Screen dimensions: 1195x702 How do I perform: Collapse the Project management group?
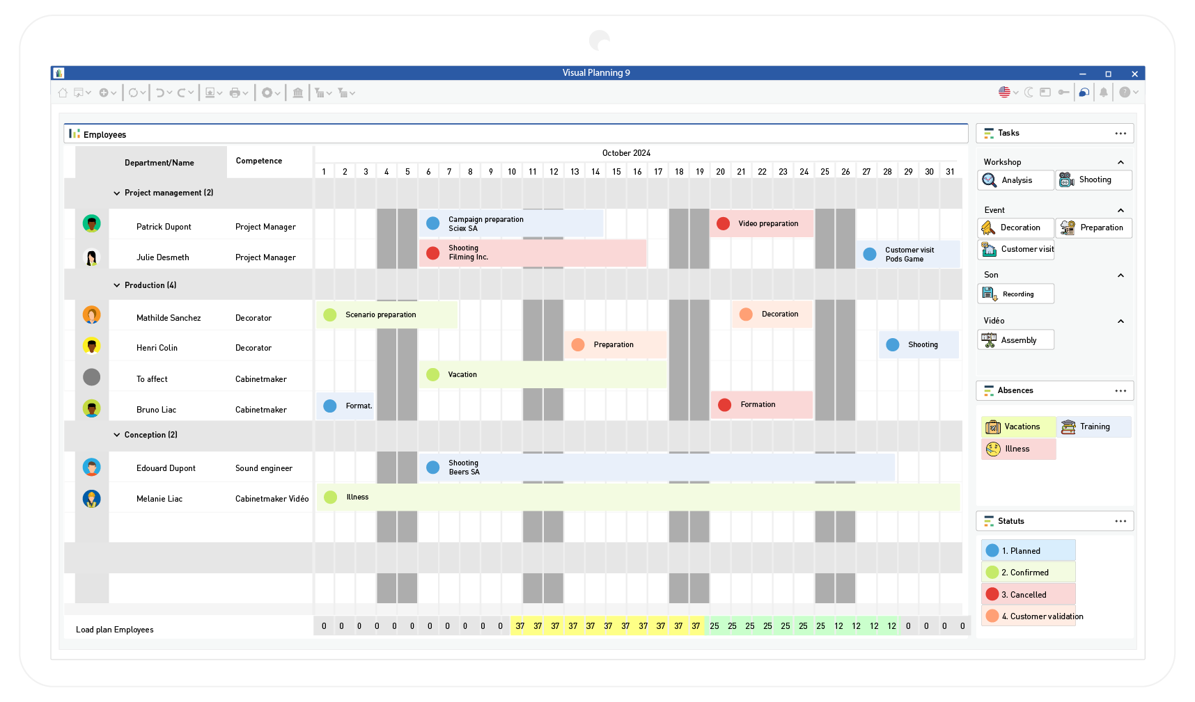(117, 193)
